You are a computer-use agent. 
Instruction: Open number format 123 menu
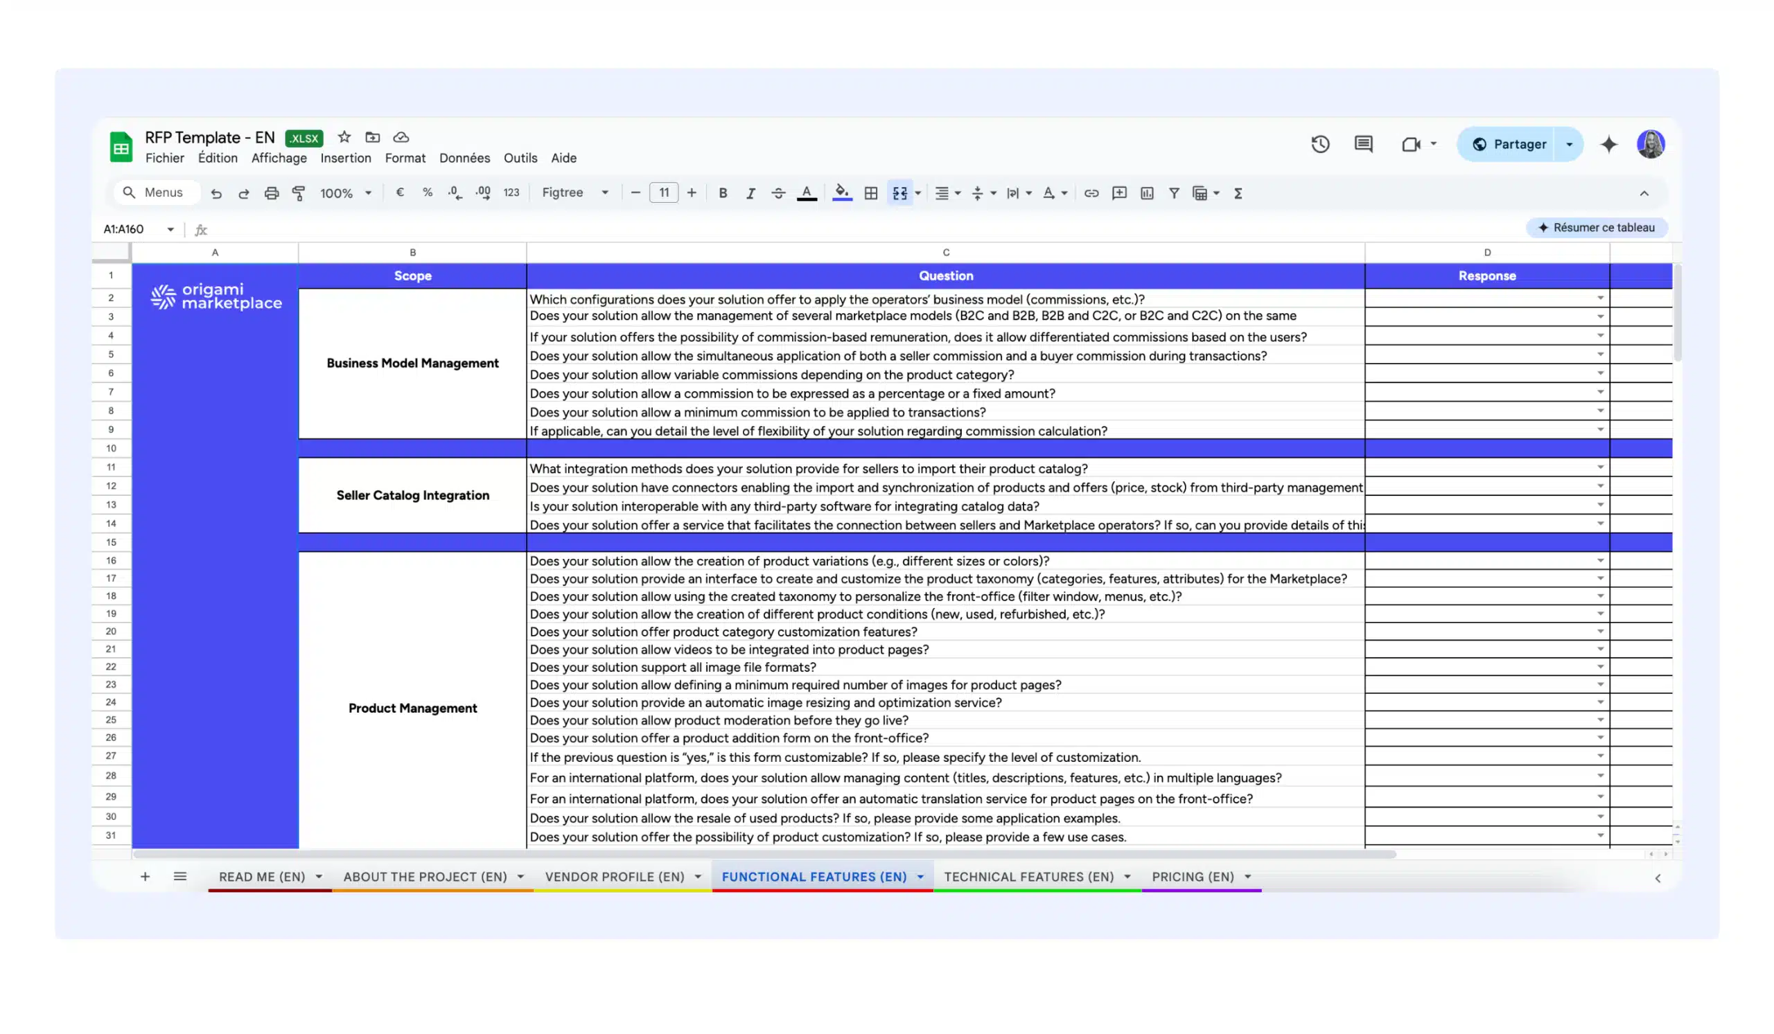tap(511, 193)
